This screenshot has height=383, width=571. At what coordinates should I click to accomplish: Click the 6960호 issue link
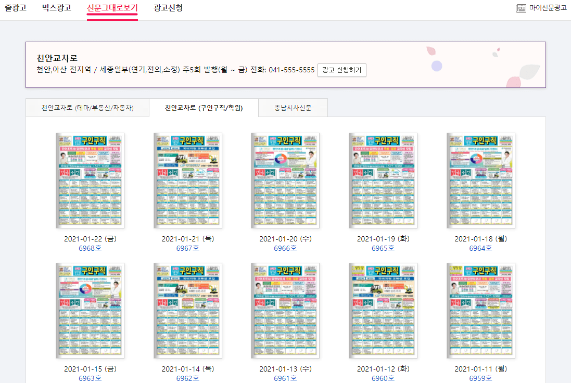[383, 378]
